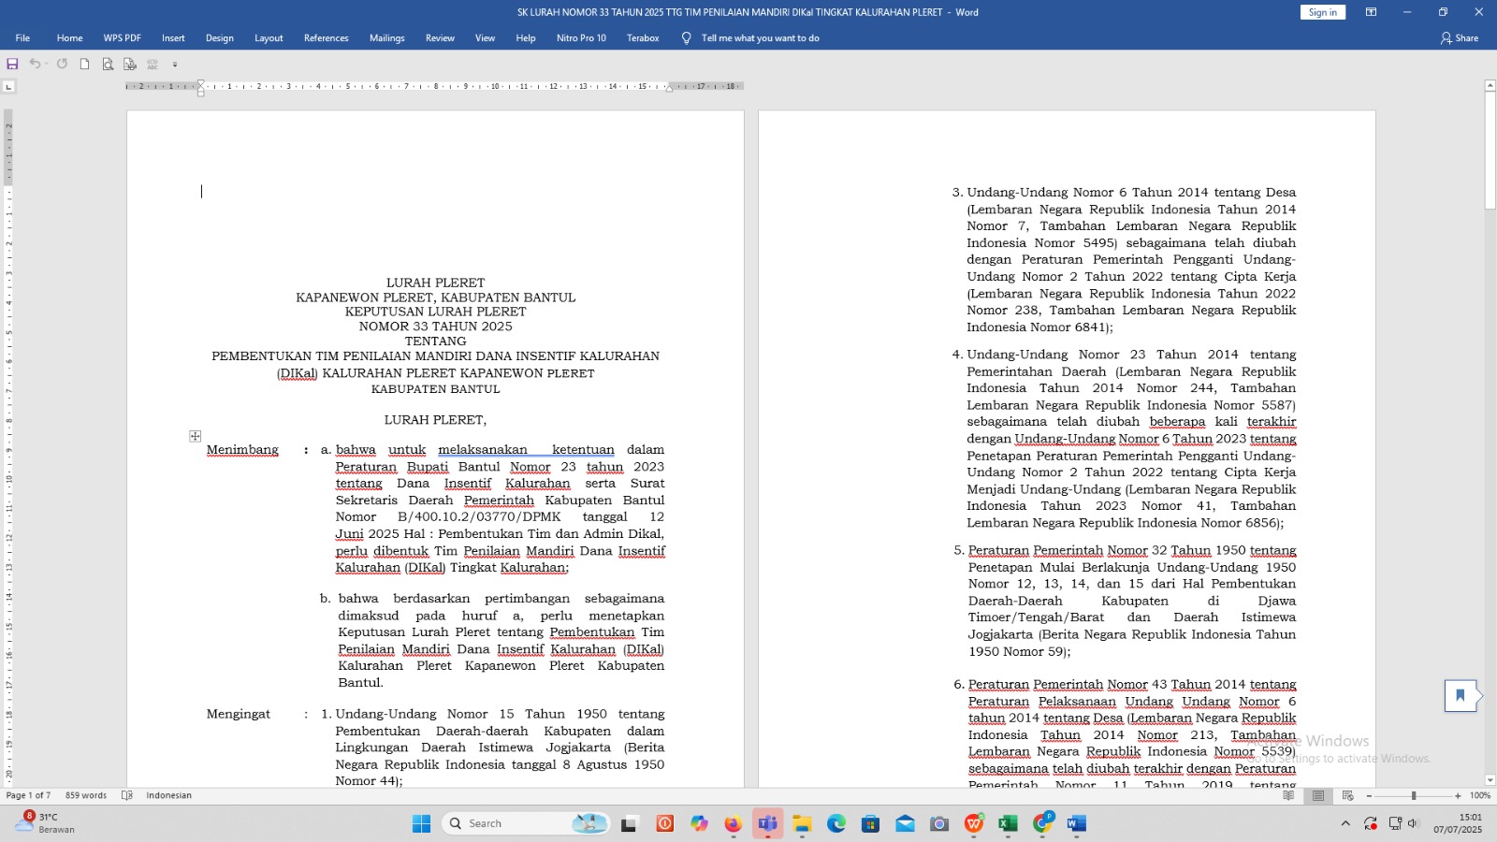Click the 859 words count in status bar
This screenshot has height=842, width=1497.
[86, 795]
